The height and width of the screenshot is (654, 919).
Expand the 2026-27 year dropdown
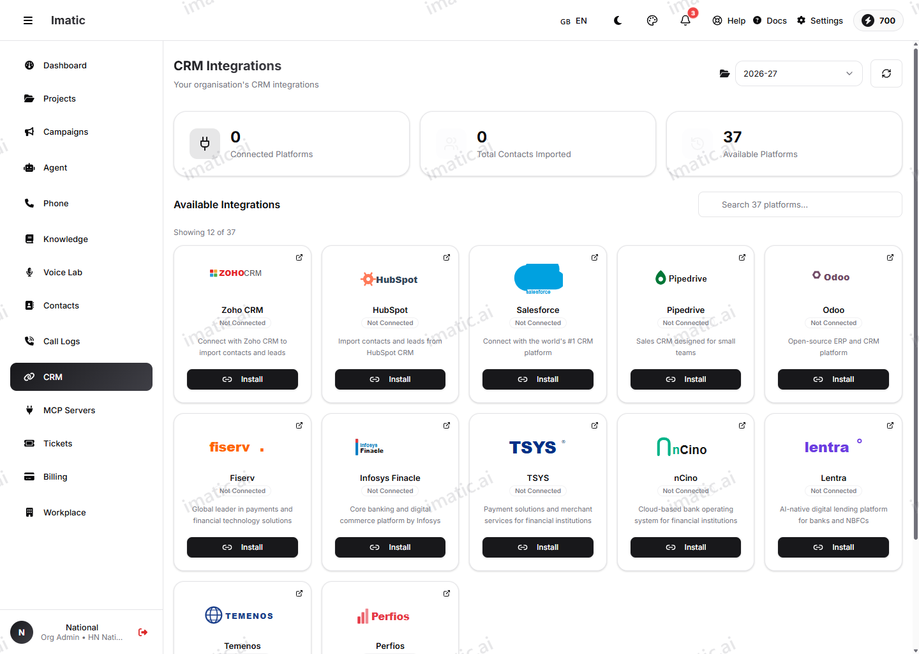(x=798, y=73)
